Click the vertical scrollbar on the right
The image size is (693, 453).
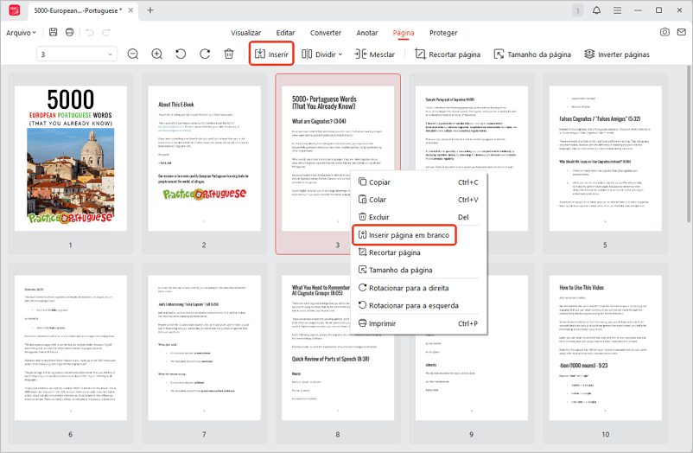point(689,144)
